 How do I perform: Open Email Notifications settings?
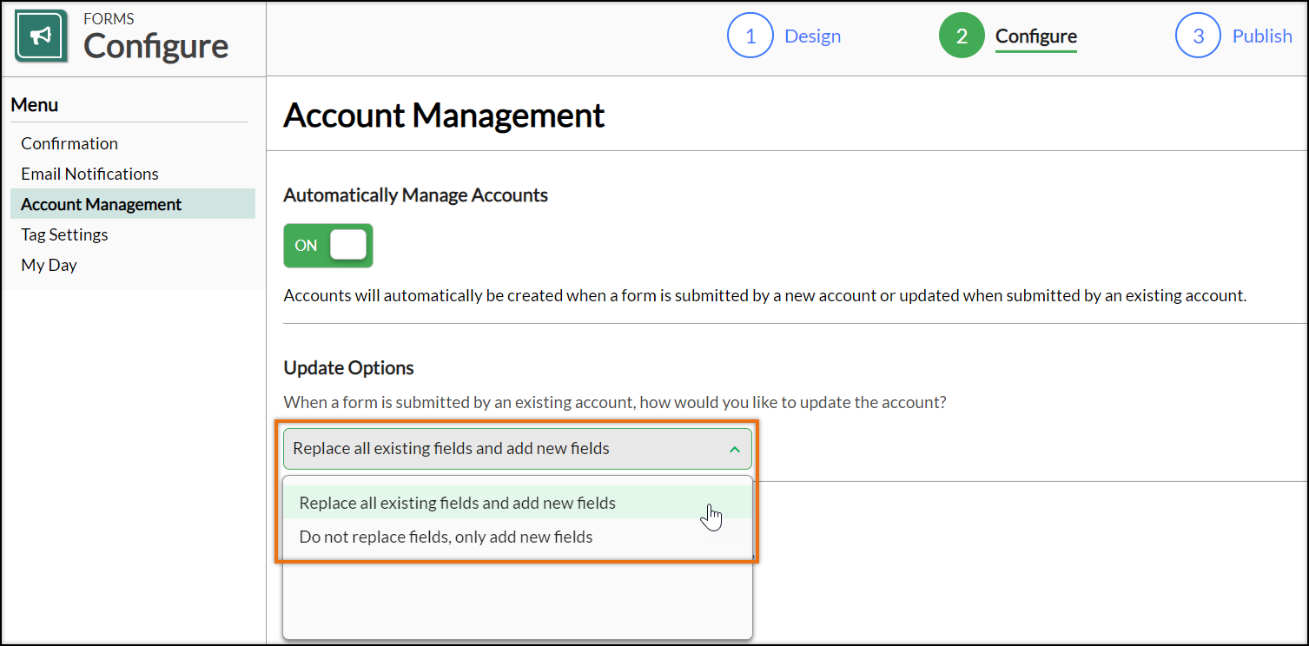point(89,174)
